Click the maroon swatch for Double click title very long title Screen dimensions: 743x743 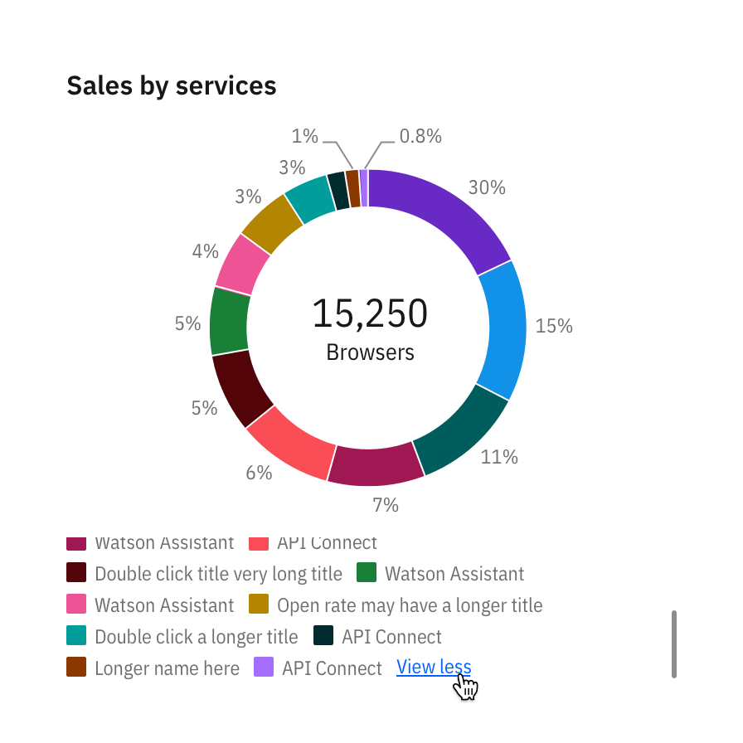76,572
